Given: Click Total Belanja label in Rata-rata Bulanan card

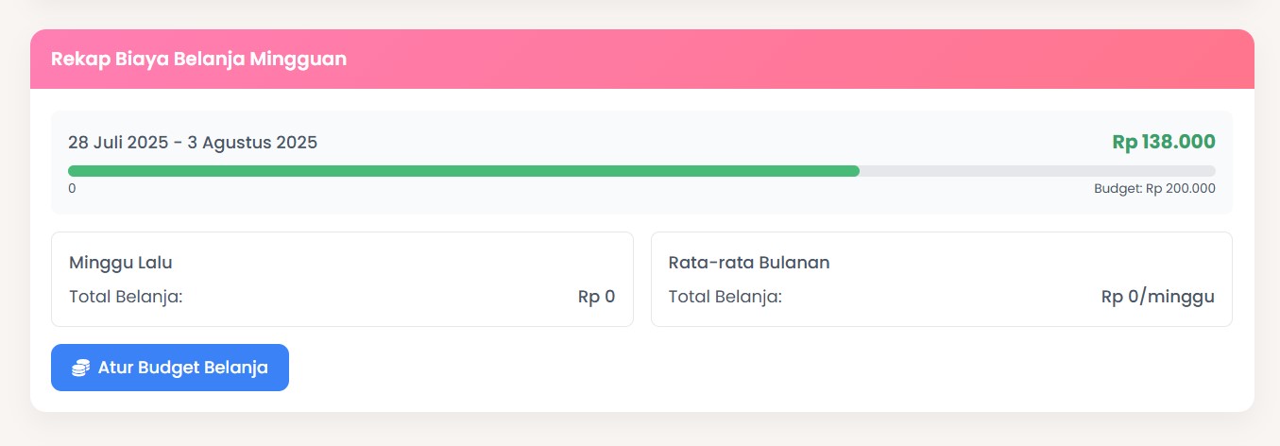Looking at the screenshot, I should [x=725, y=297].
